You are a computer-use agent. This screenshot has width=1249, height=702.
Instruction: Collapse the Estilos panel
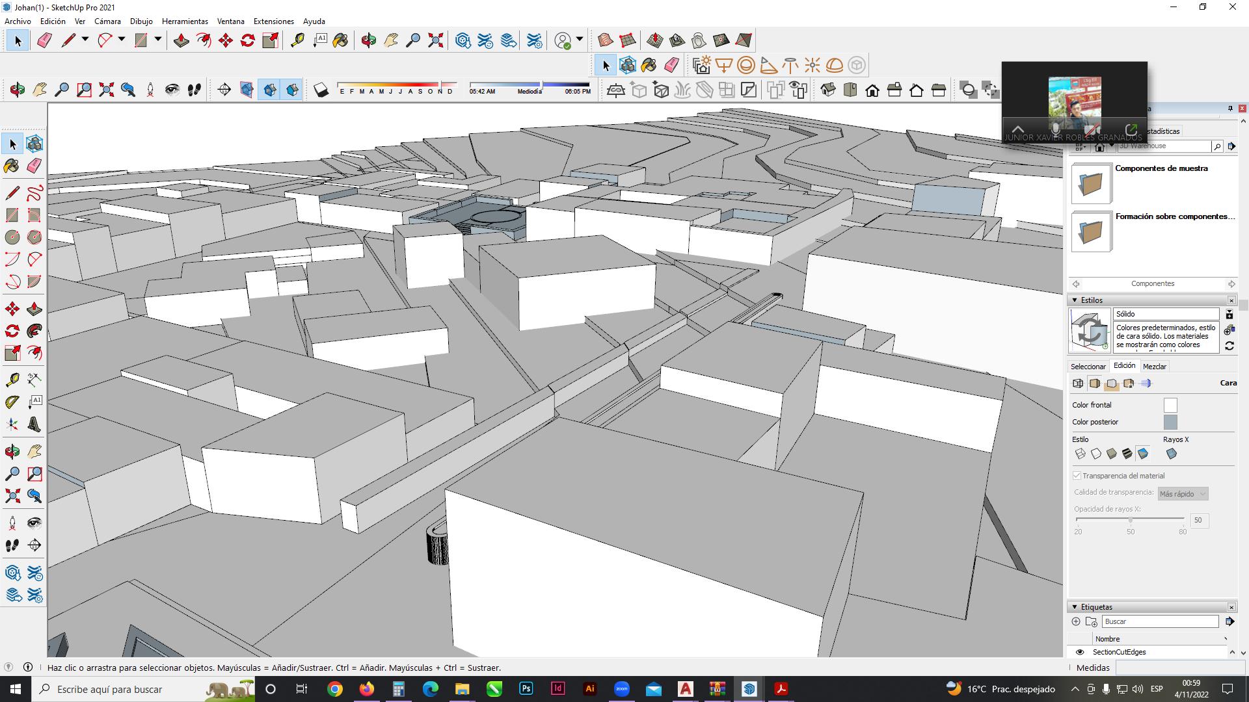coord(1075,300)
